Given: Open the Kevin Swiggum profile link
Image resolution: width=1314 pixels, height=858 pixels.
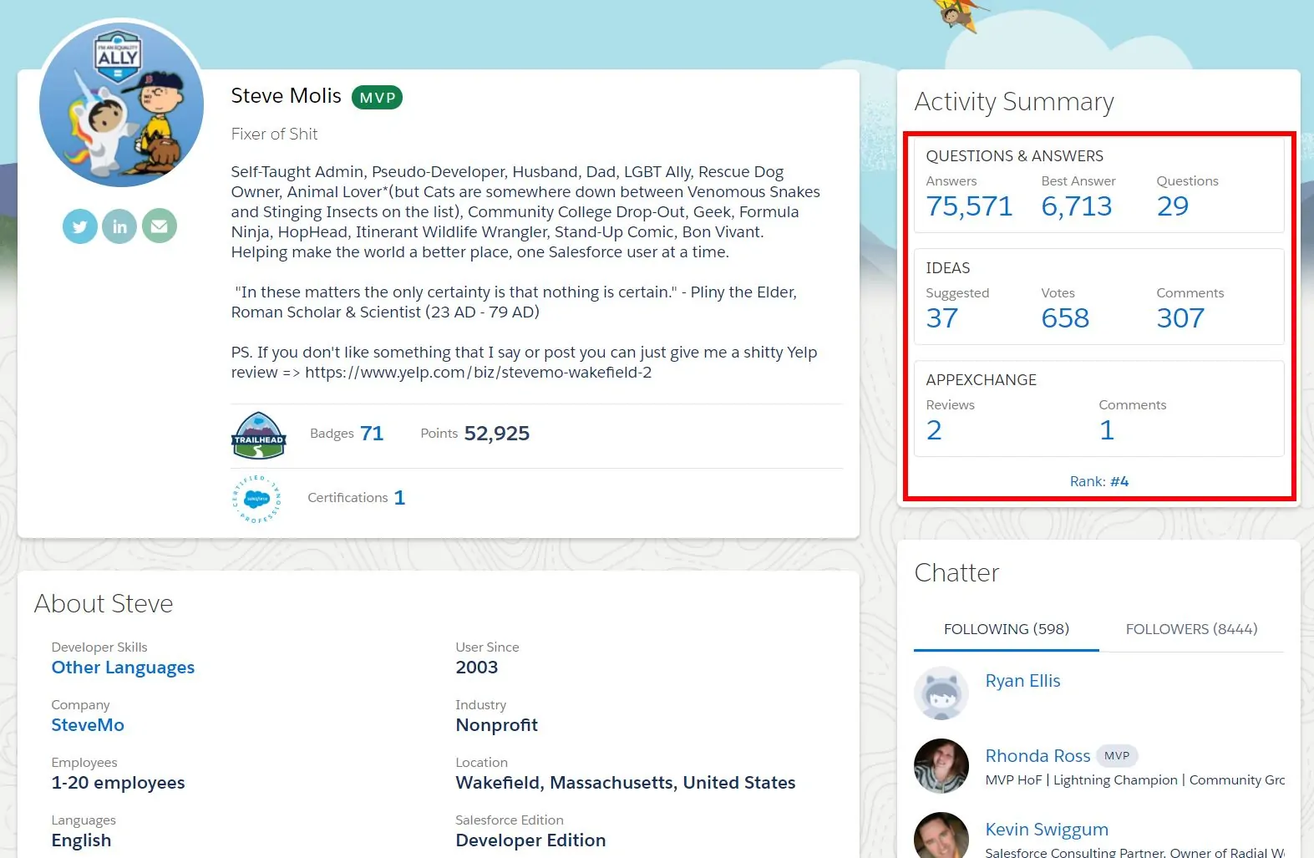Looking at the screenshot, I should pyautogui.click(x=1048, y=830).
